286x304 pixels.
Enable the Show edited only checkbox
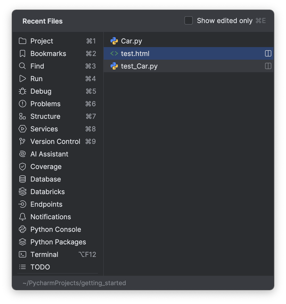[x=189, y=21]
